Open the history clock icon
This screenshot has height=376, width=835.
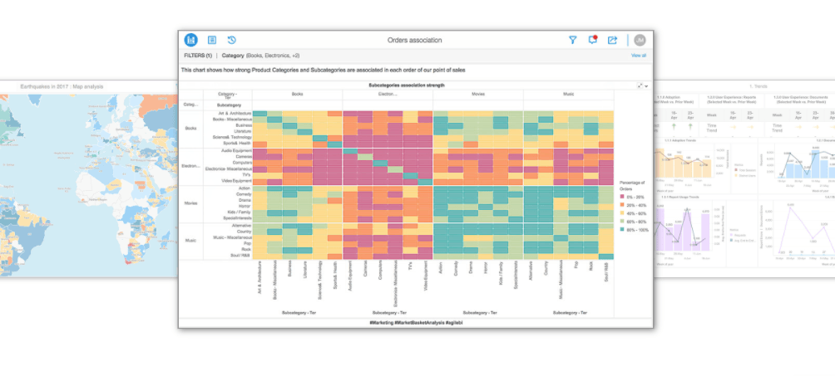(x=232, y=40)
